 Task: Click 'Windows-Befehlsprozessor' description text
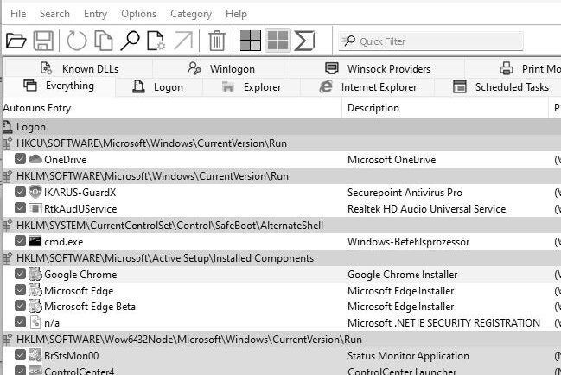click(408, 242)
